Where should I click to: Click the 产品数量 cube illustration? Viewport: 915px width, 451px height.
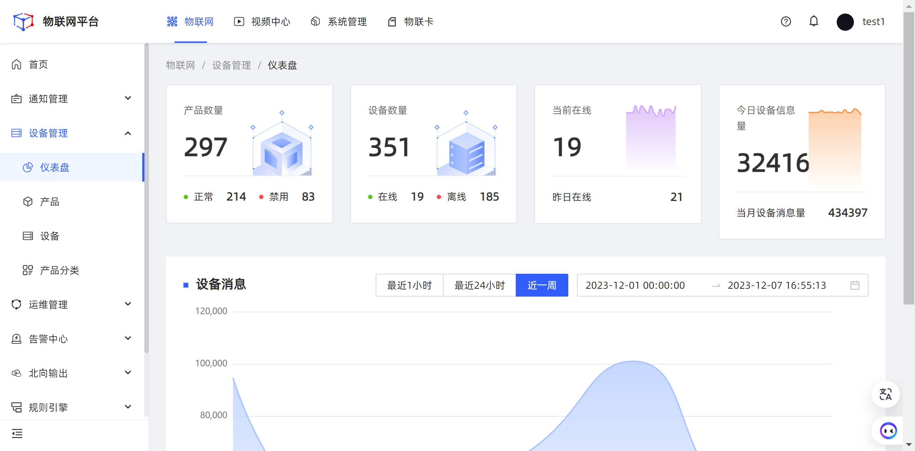[x=282, y=143]
